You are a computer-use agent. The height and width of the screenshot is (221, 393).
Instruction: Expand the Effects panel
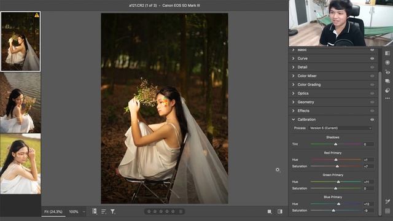(x=294, y=110)
